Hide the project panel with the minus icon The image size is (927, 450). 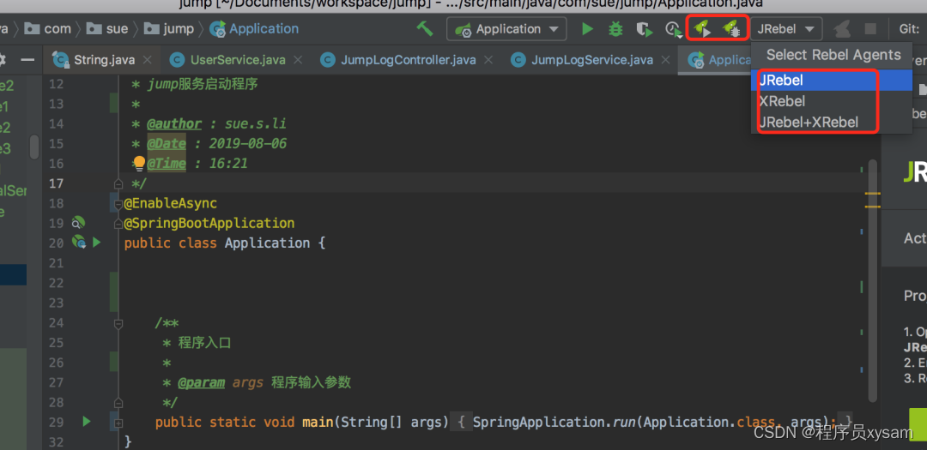[x=27, y=60]
